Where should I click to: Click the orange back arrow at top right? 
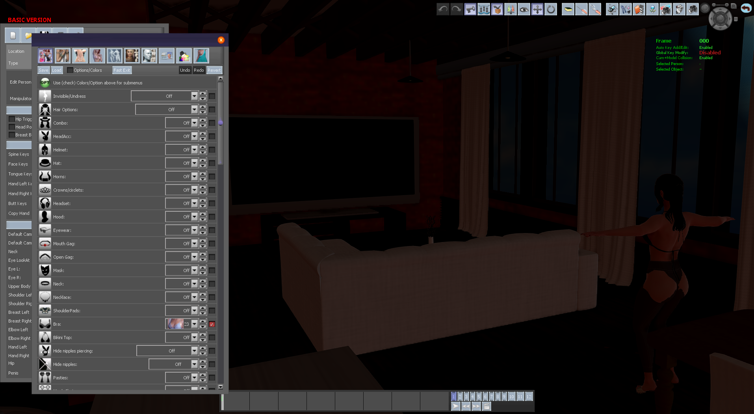[746, 8]
